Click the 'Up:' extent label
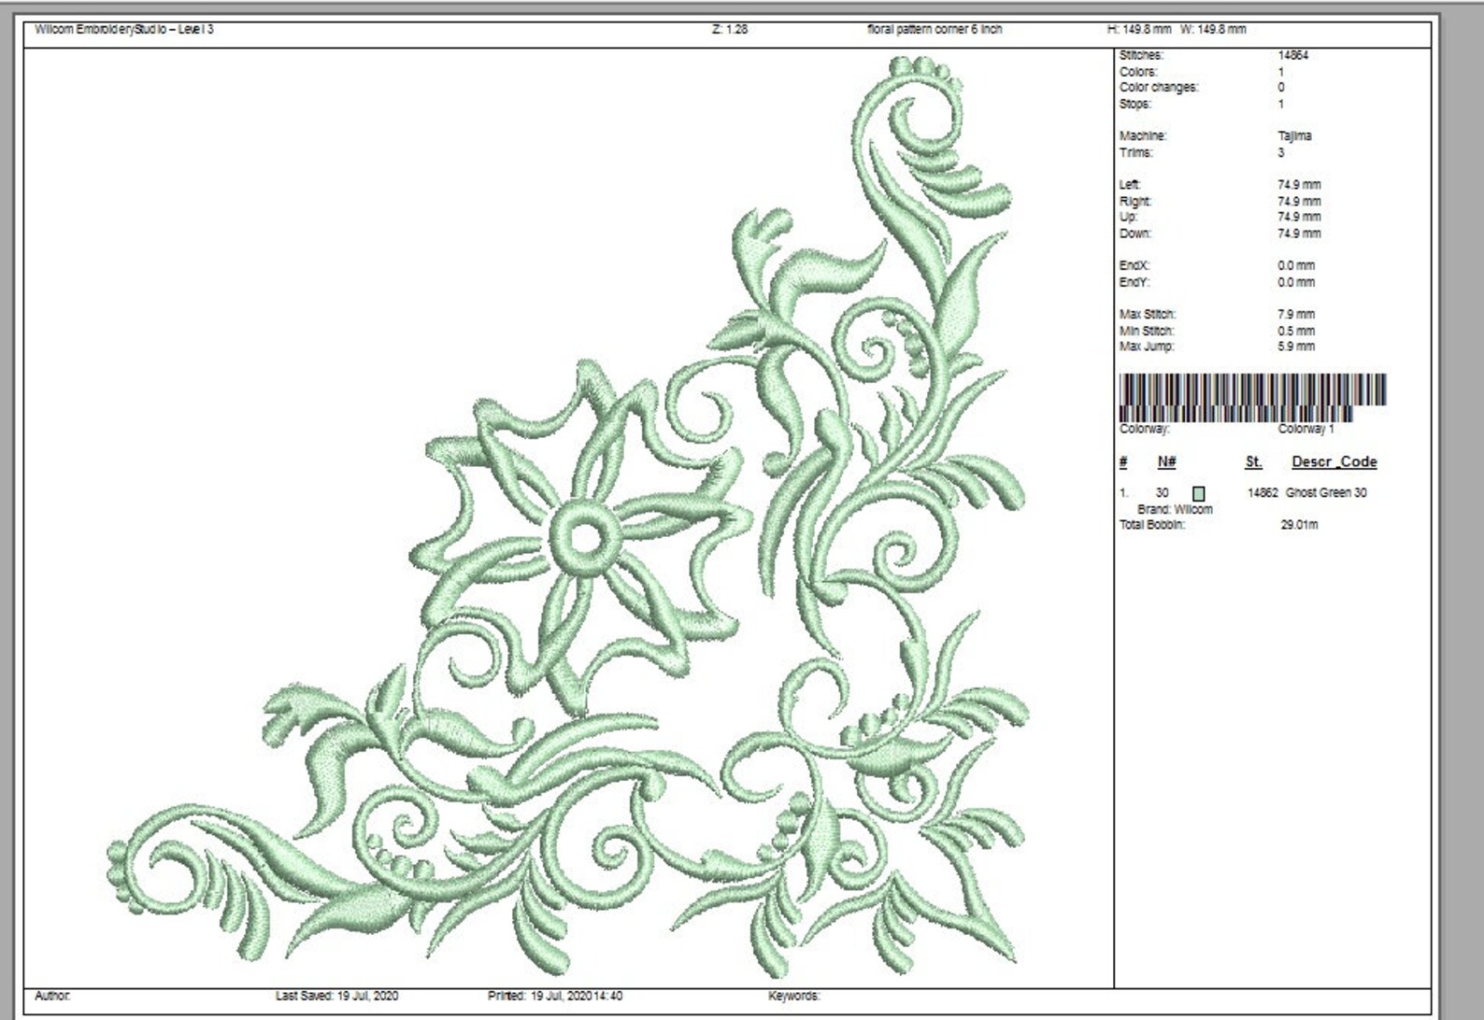Screen dimensions: 1484x1020 (1129, 217)
